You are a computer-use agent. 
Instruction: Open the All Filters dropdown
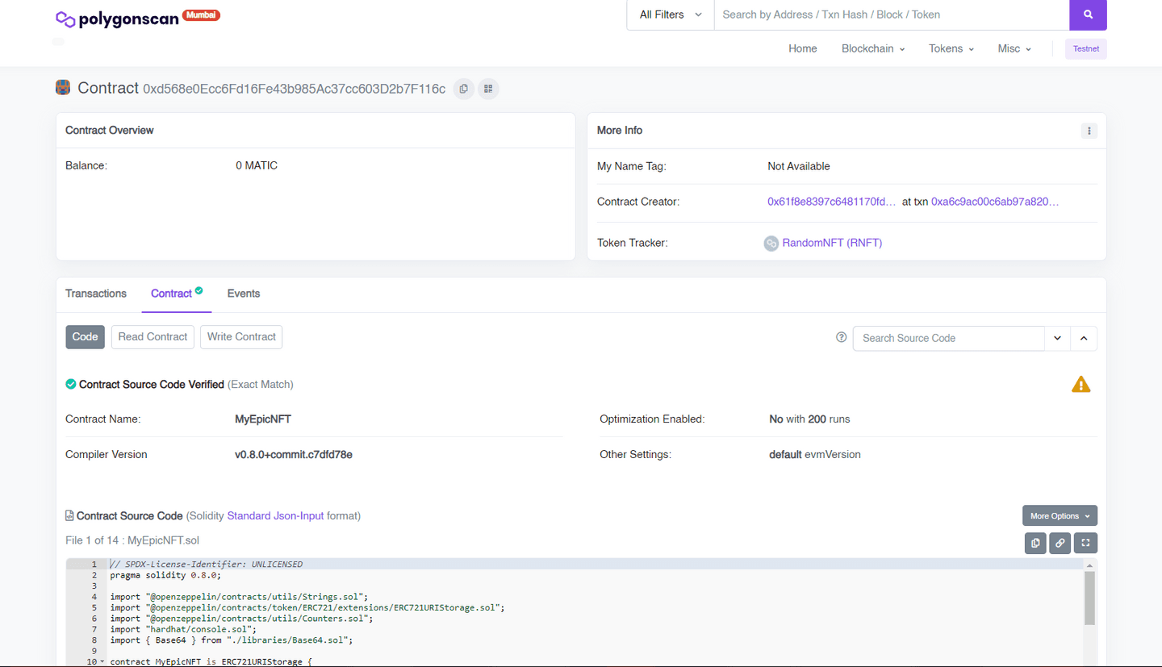[x=671, y=15]
